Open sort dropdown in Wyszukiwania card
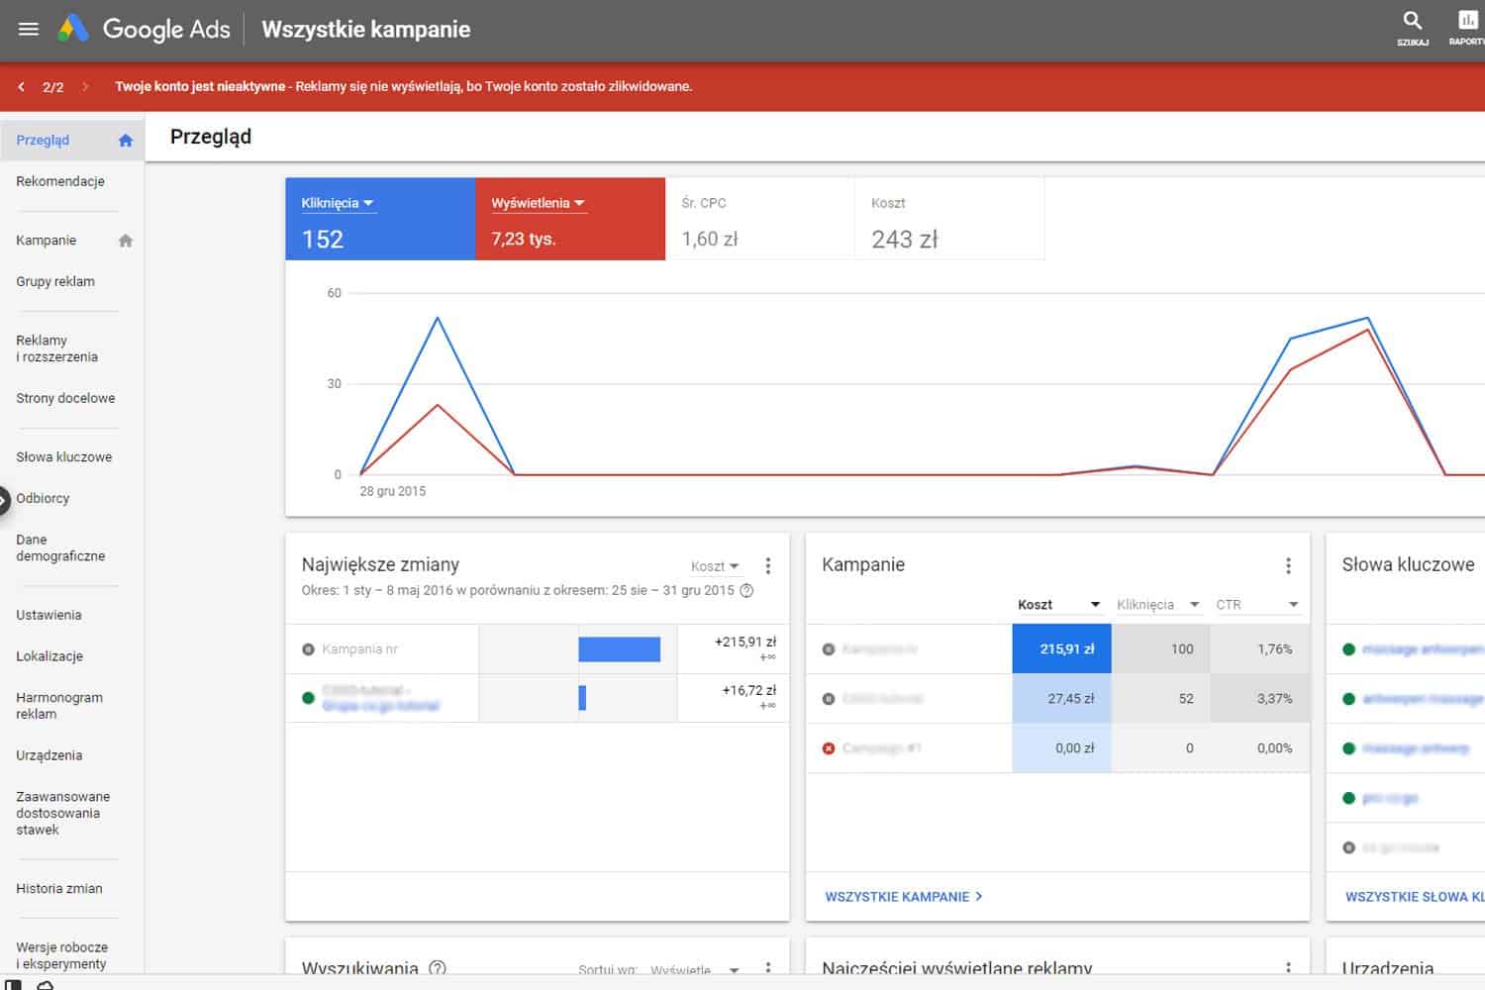1485x990 pixels. [695, 970]
